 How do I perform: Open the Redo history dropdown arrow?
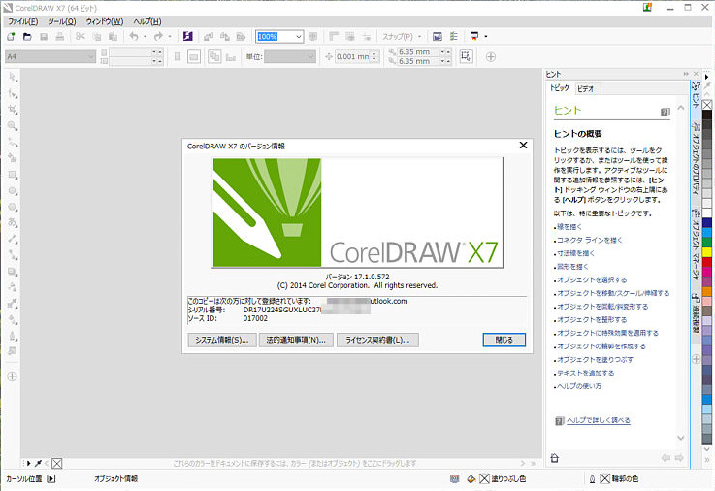point(170,37)
